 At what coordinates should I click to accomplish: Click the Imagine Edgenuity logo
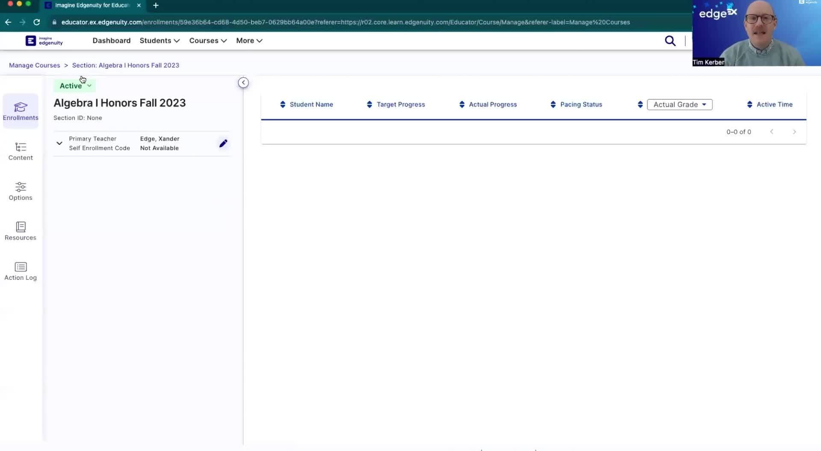click(44, 41)
